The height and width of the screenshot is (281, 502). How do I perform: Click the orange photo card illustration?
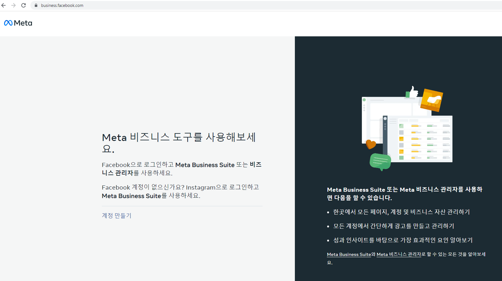pos(431,100)
